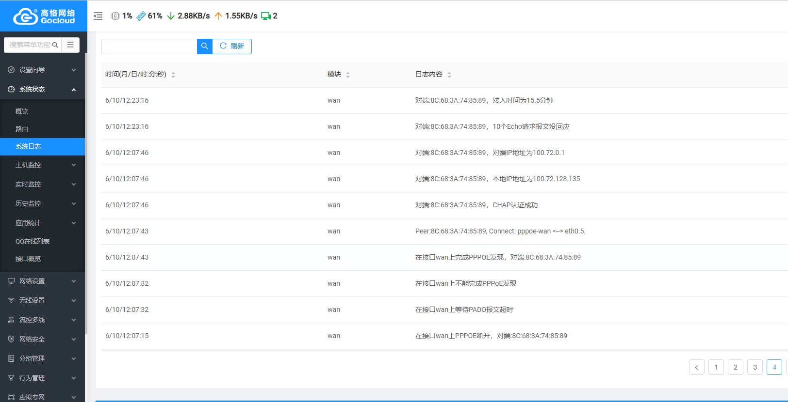
Task: Collapse sidebar with the menu fold icon
Action: tap(98, 16)
